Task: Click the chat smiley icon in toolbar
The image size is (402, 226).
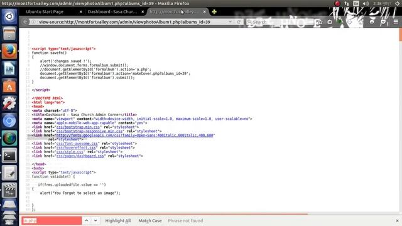Action: coord(372,22)
